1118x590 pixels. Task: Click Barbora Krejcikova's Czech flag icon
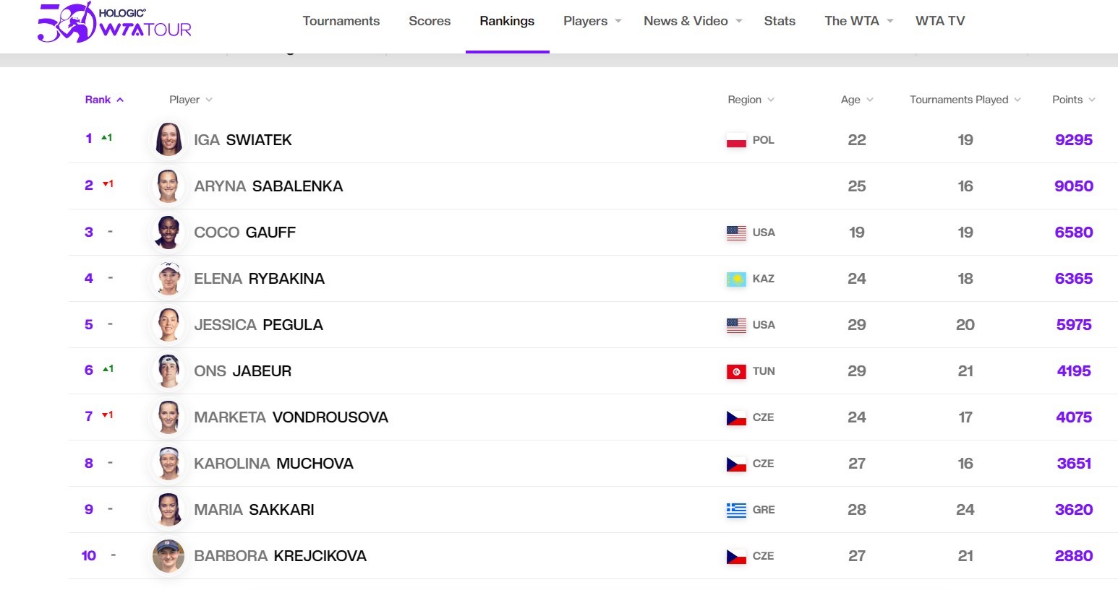736,556
